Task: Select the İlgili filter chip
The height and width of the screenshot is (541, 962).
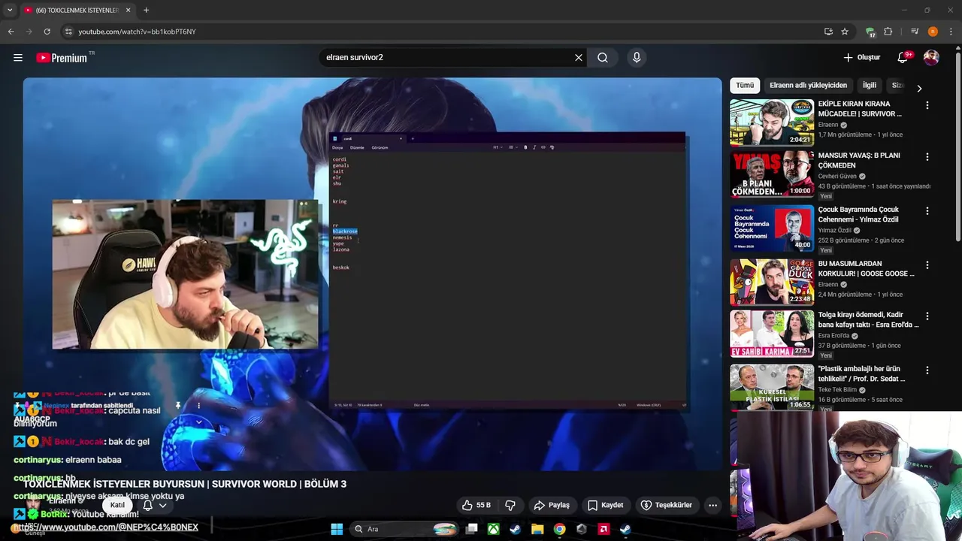Action: pyautogui.click(x=870, y=86)
